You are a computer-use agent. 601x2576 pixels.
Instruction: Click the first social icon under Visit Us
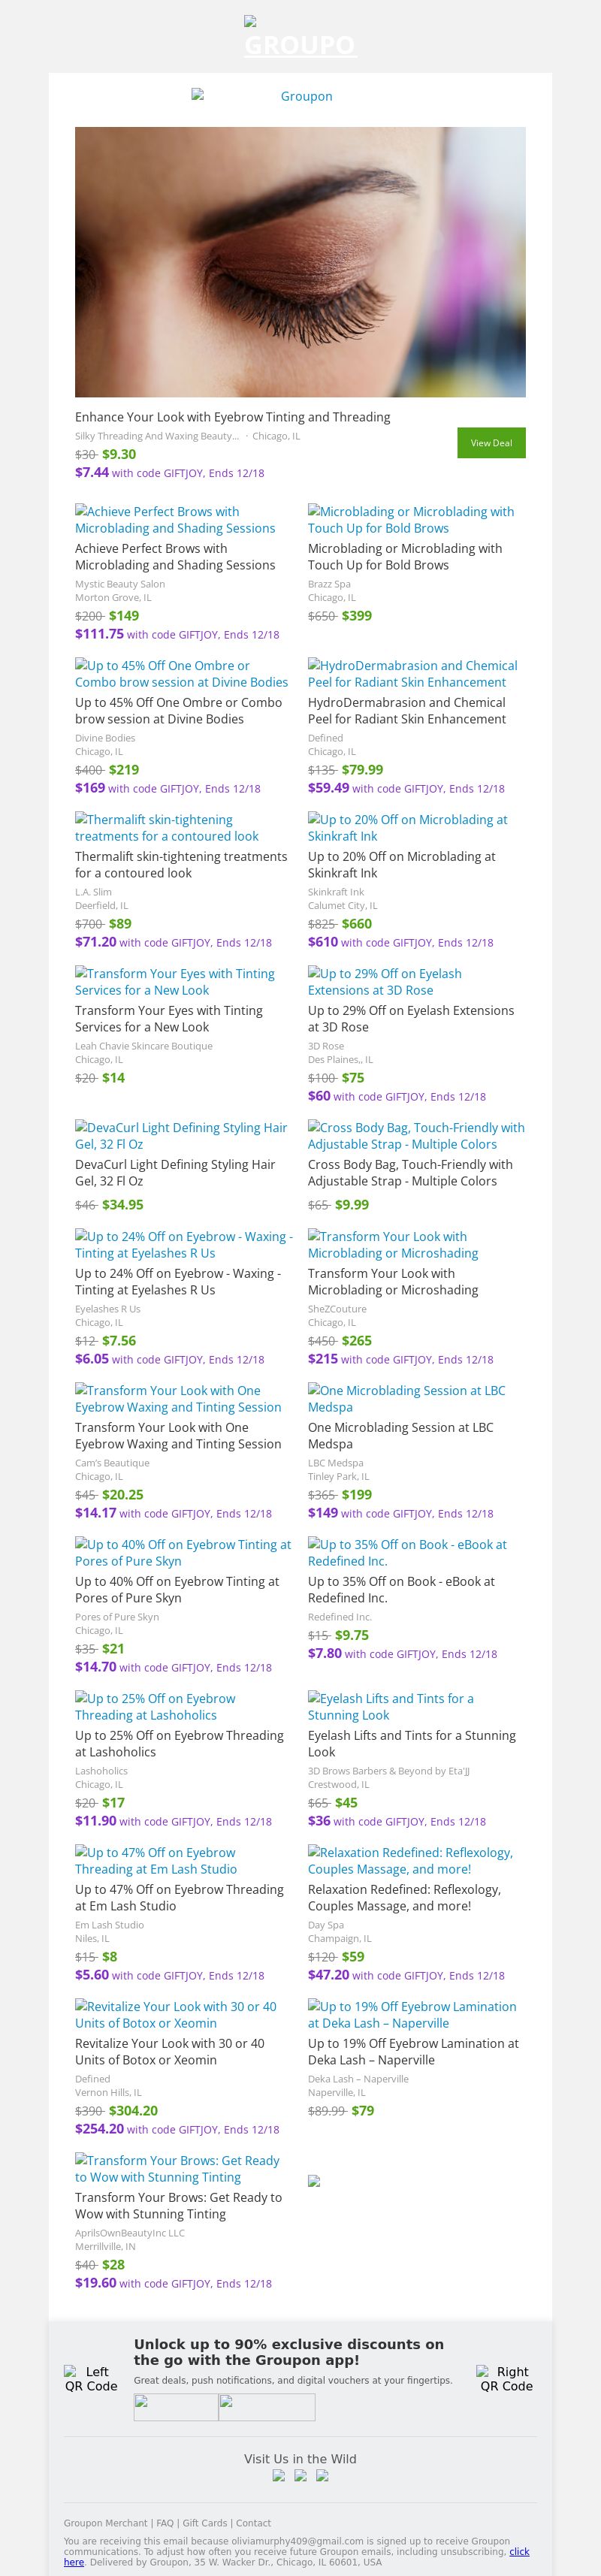[279, 2476]
